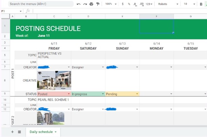This screenshot has height=137, width=207.
Task: Click the Print icon
Action: 92,4
